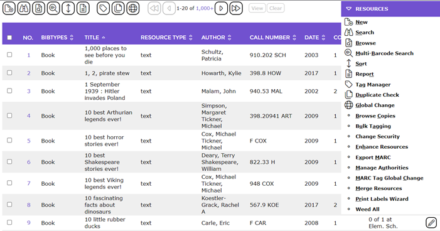Open record number 7 link
Viewport: 440px width, 231px height.
pyautogui.click(x=29, y=183)
